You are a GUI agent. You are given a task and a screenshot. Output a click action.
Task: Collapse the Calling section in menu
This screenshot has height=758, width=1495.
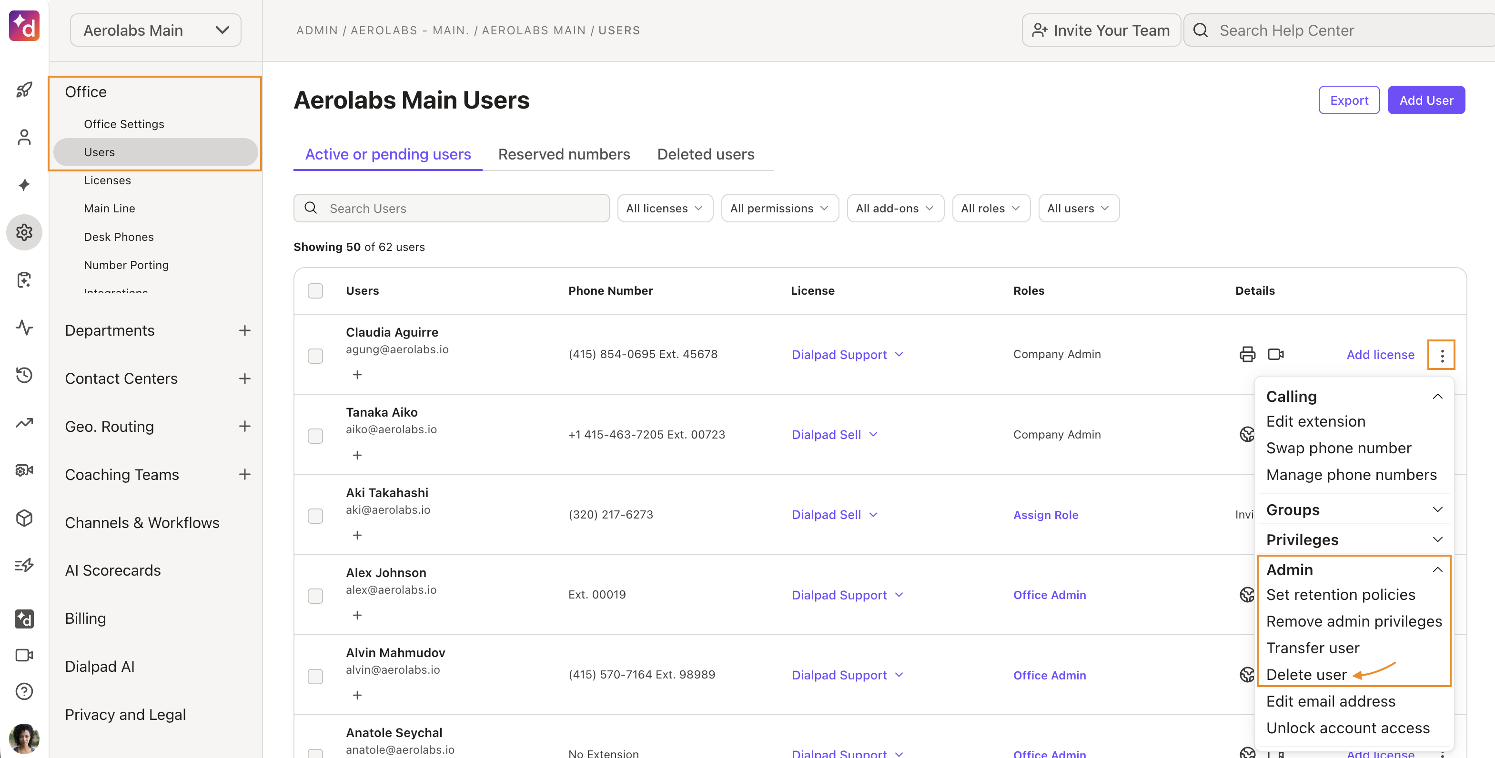pos(1354,397)
